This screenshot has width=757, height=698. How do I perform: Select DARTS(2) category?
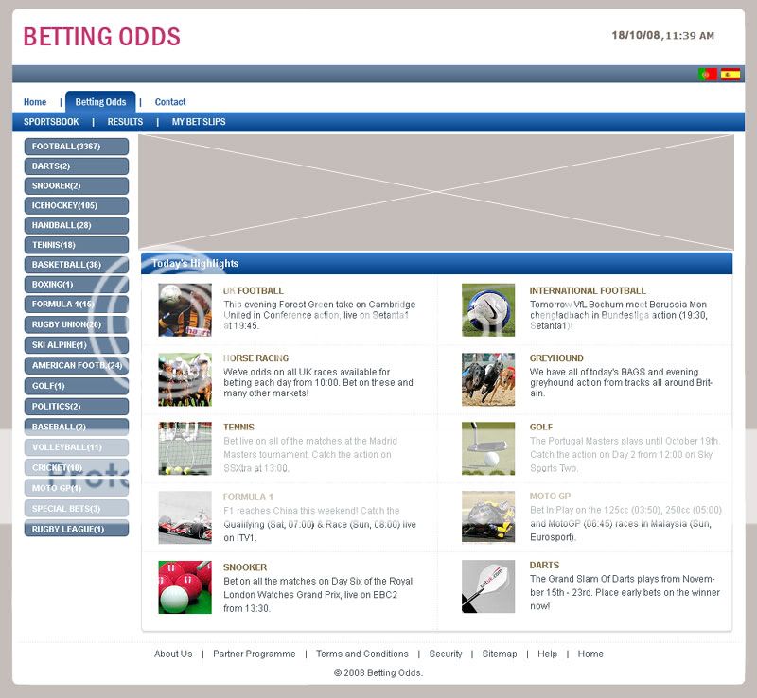coord(77,166)
